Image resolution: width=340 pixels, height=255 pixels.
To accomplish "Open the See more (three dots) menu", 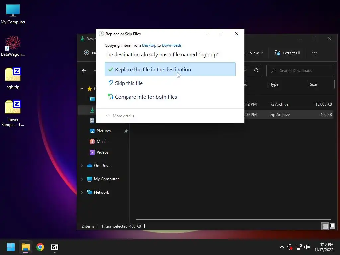I will [314, 53].
